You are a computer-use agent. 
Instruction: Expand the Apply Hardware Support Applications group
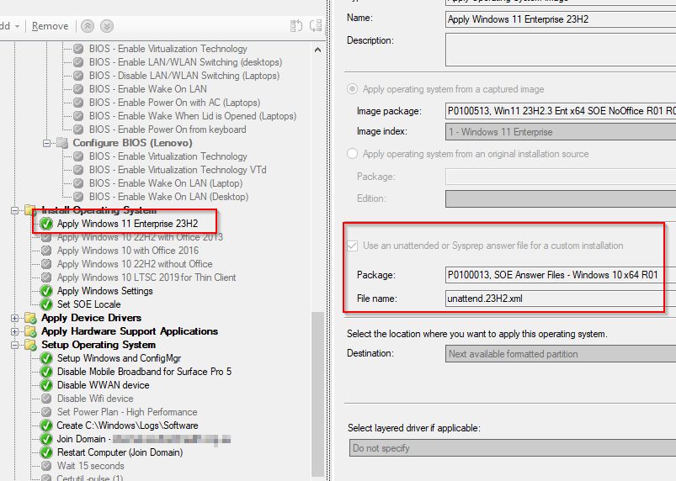tap(14, 331)
